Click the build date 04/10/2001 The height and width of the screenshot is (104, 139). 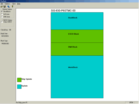coord(5,36)
